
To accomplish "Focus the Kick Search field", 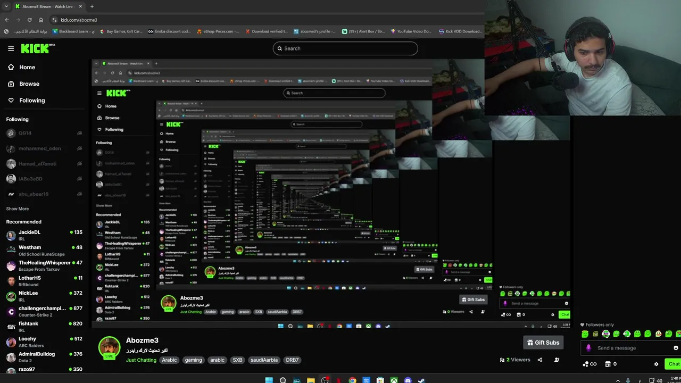I will coord(345,48).
